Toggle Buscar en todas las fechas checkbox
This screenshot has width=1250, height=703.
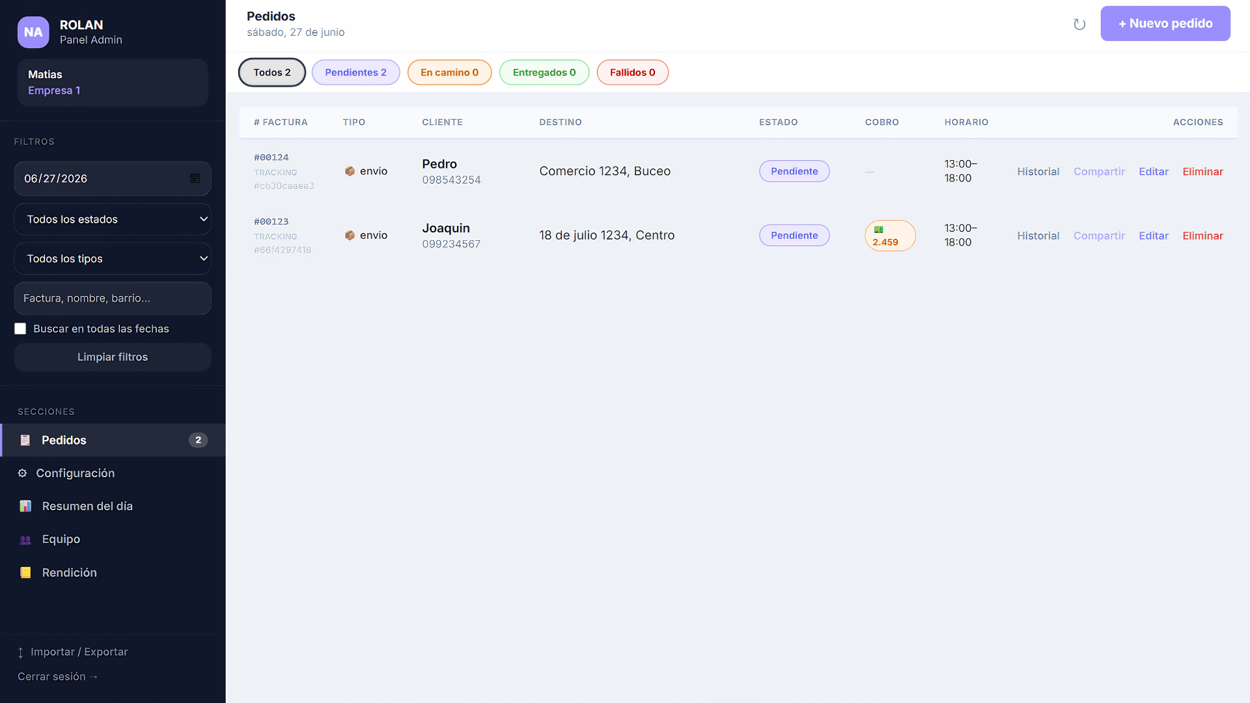click(x=20, y=329)
